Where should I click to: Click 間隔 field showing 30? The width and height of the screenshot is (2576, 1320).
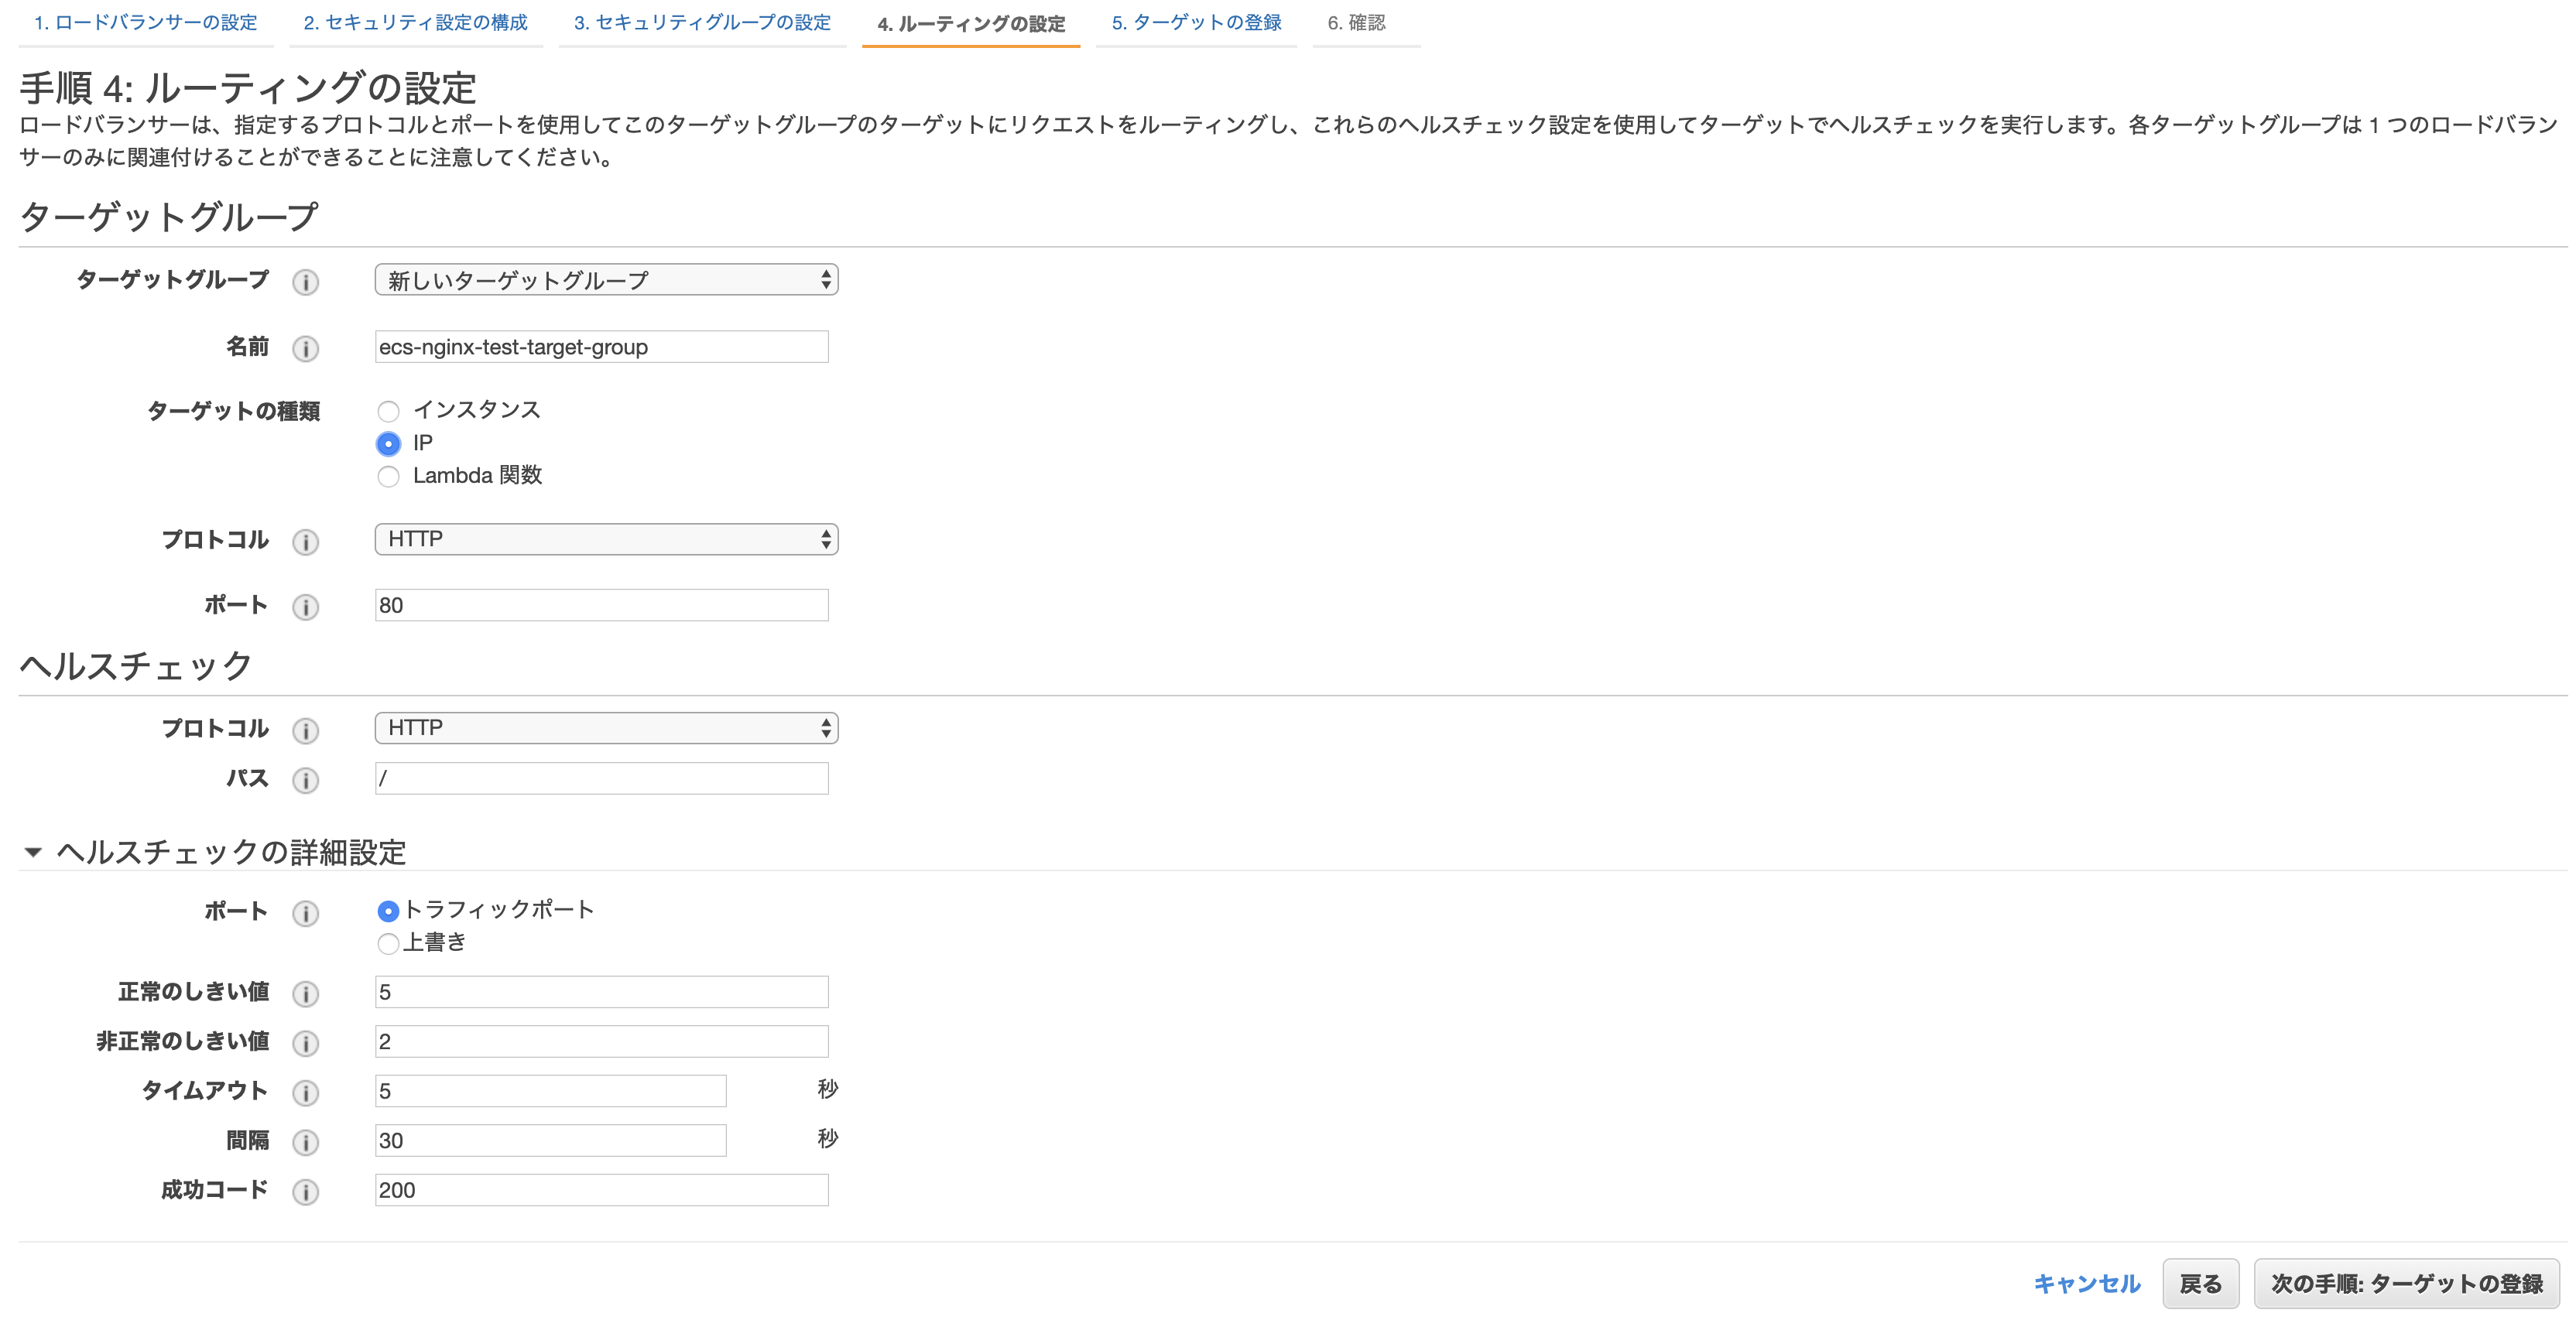click(x=551, y=1141)
